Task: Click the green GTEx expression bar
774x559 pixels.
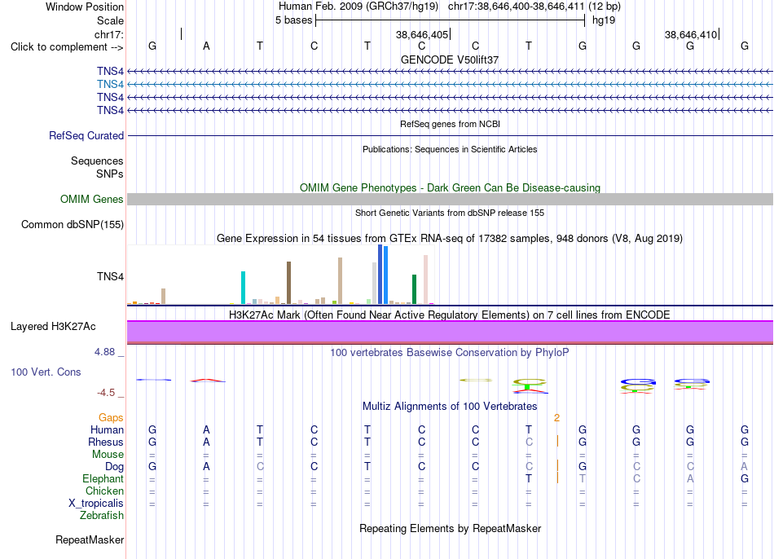Action: 414,289
